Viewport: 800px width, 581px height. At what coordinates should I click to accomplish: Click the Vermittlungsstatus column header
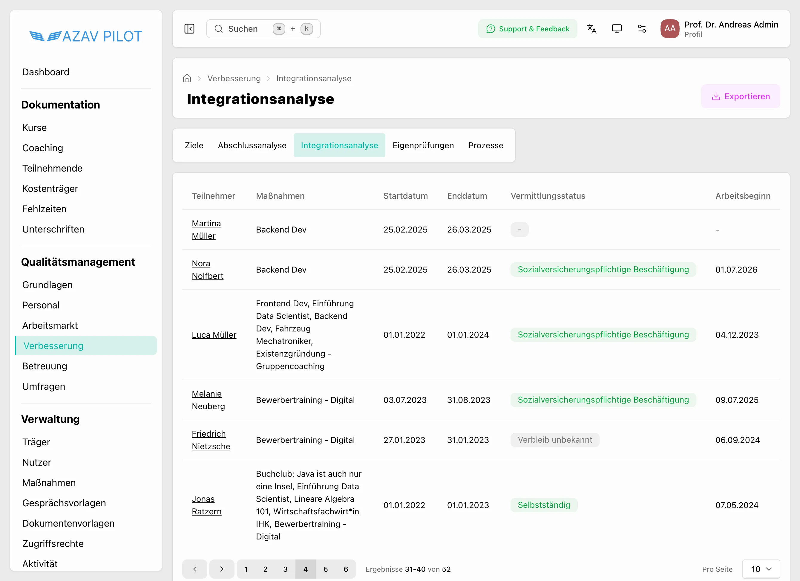[548, 196]
